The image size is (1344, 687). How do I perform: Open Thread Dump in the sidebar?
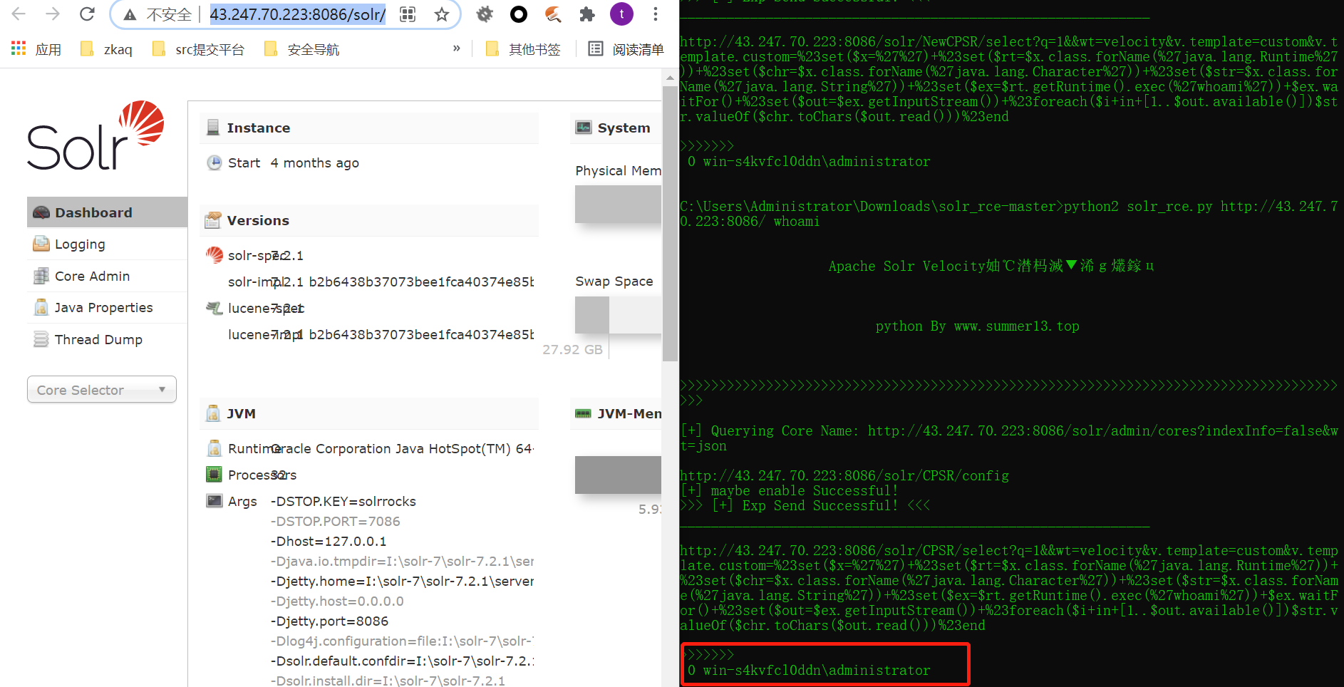click(x=98, y=339)
